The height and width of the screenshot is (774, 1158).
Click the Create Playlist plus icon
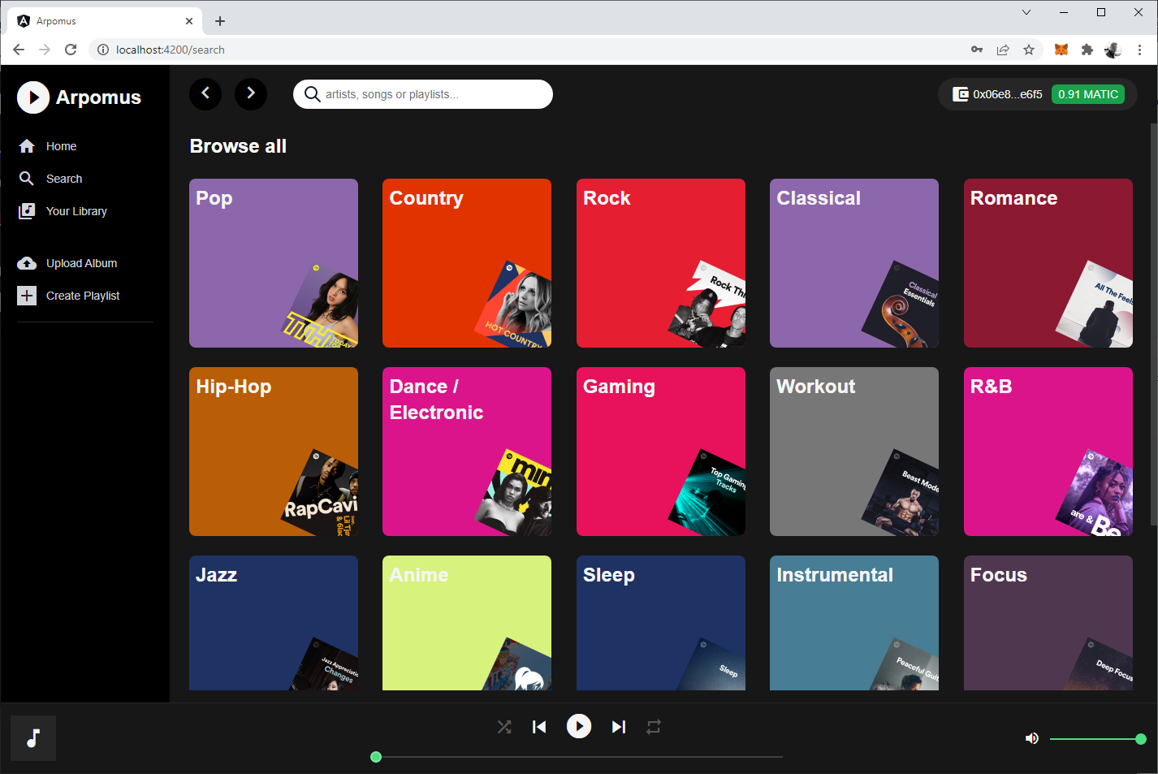coord(27,296)
